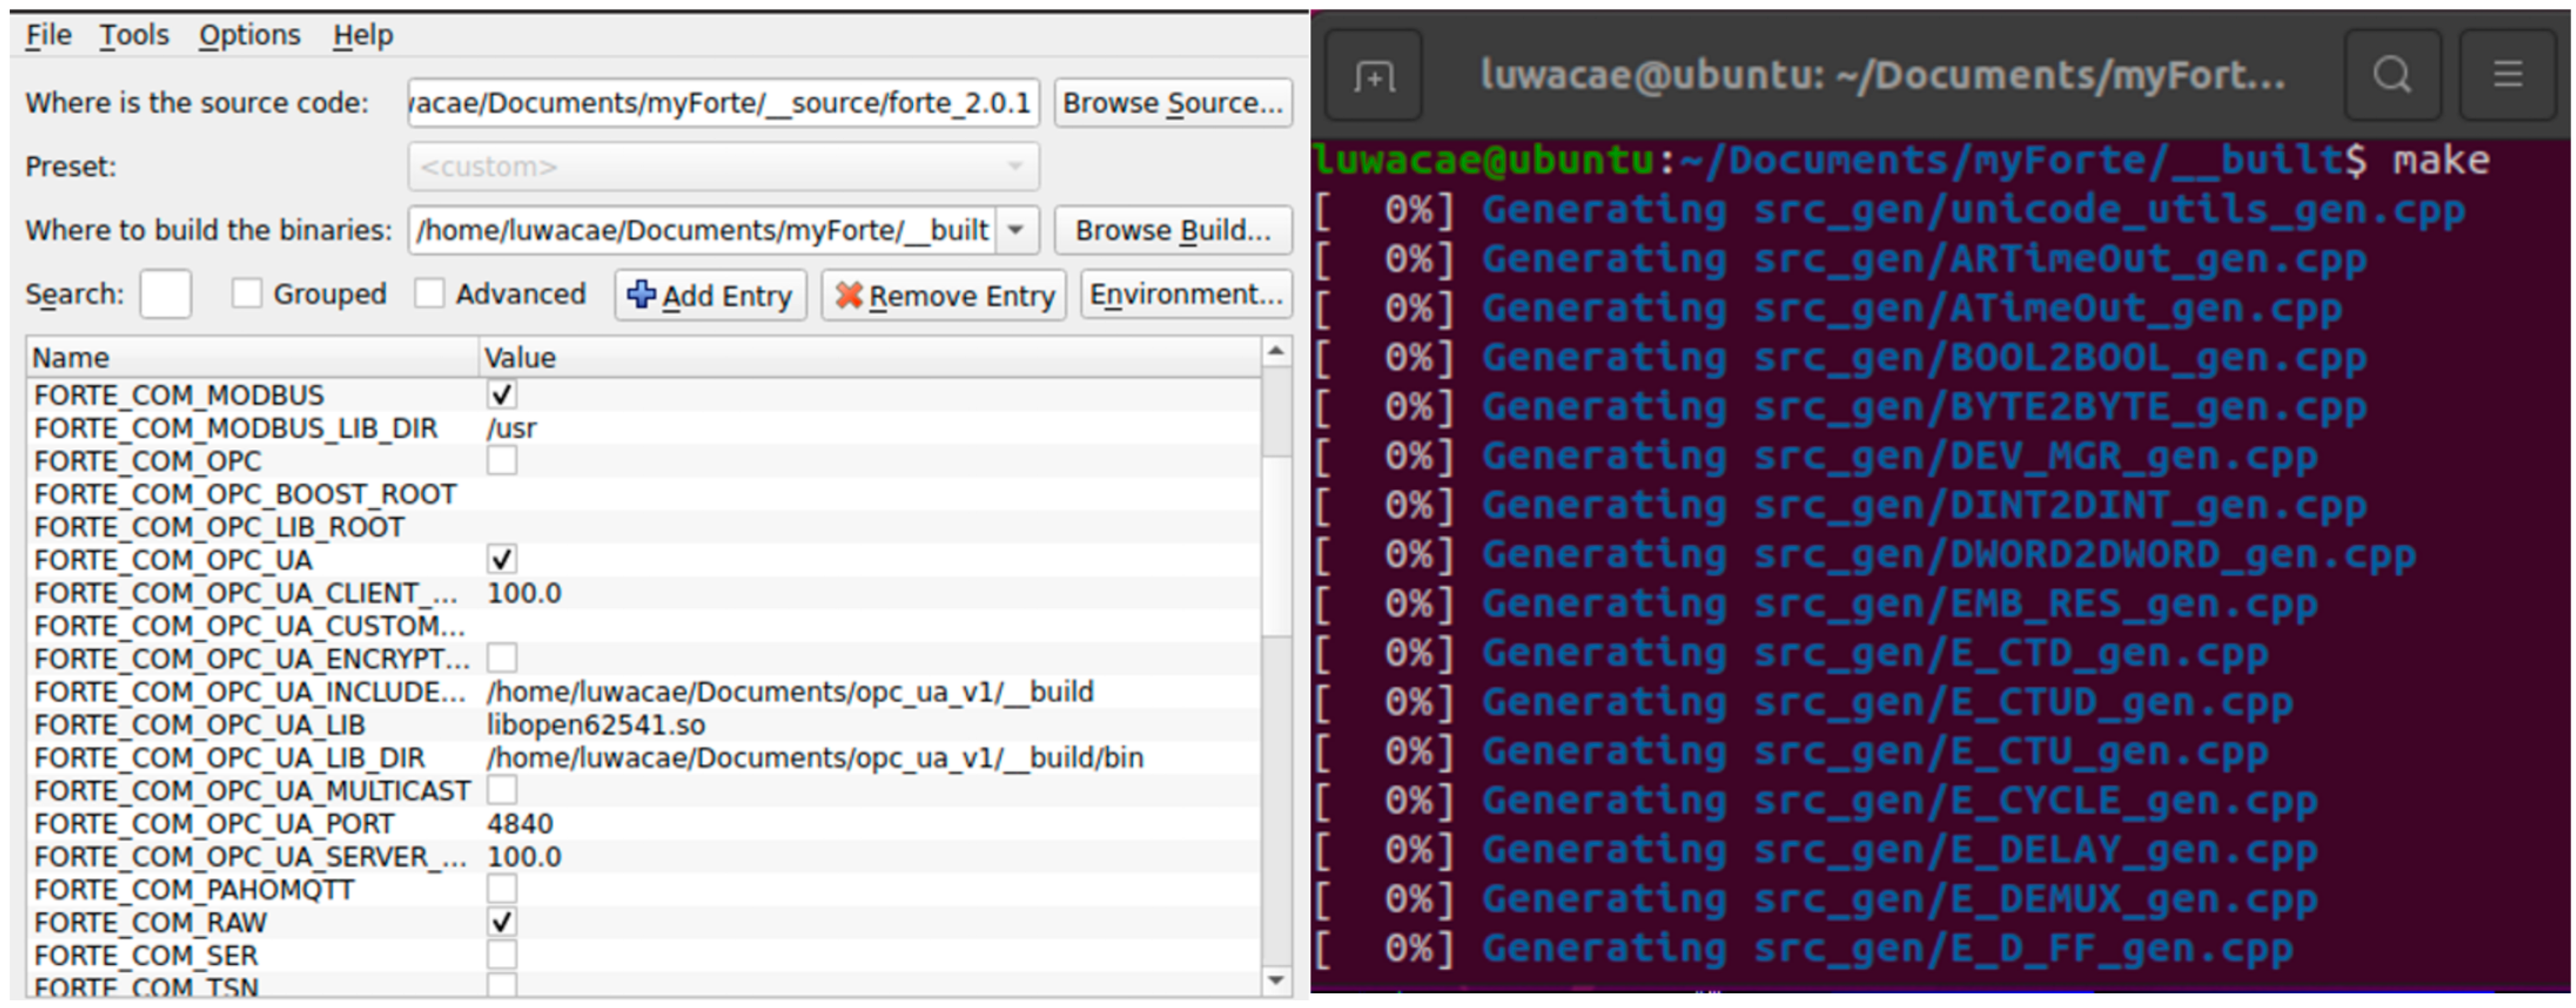Enable the FORTE_COM_OPC checkbox
This screenshot has width=2576, height=1008.
[502, 461]
